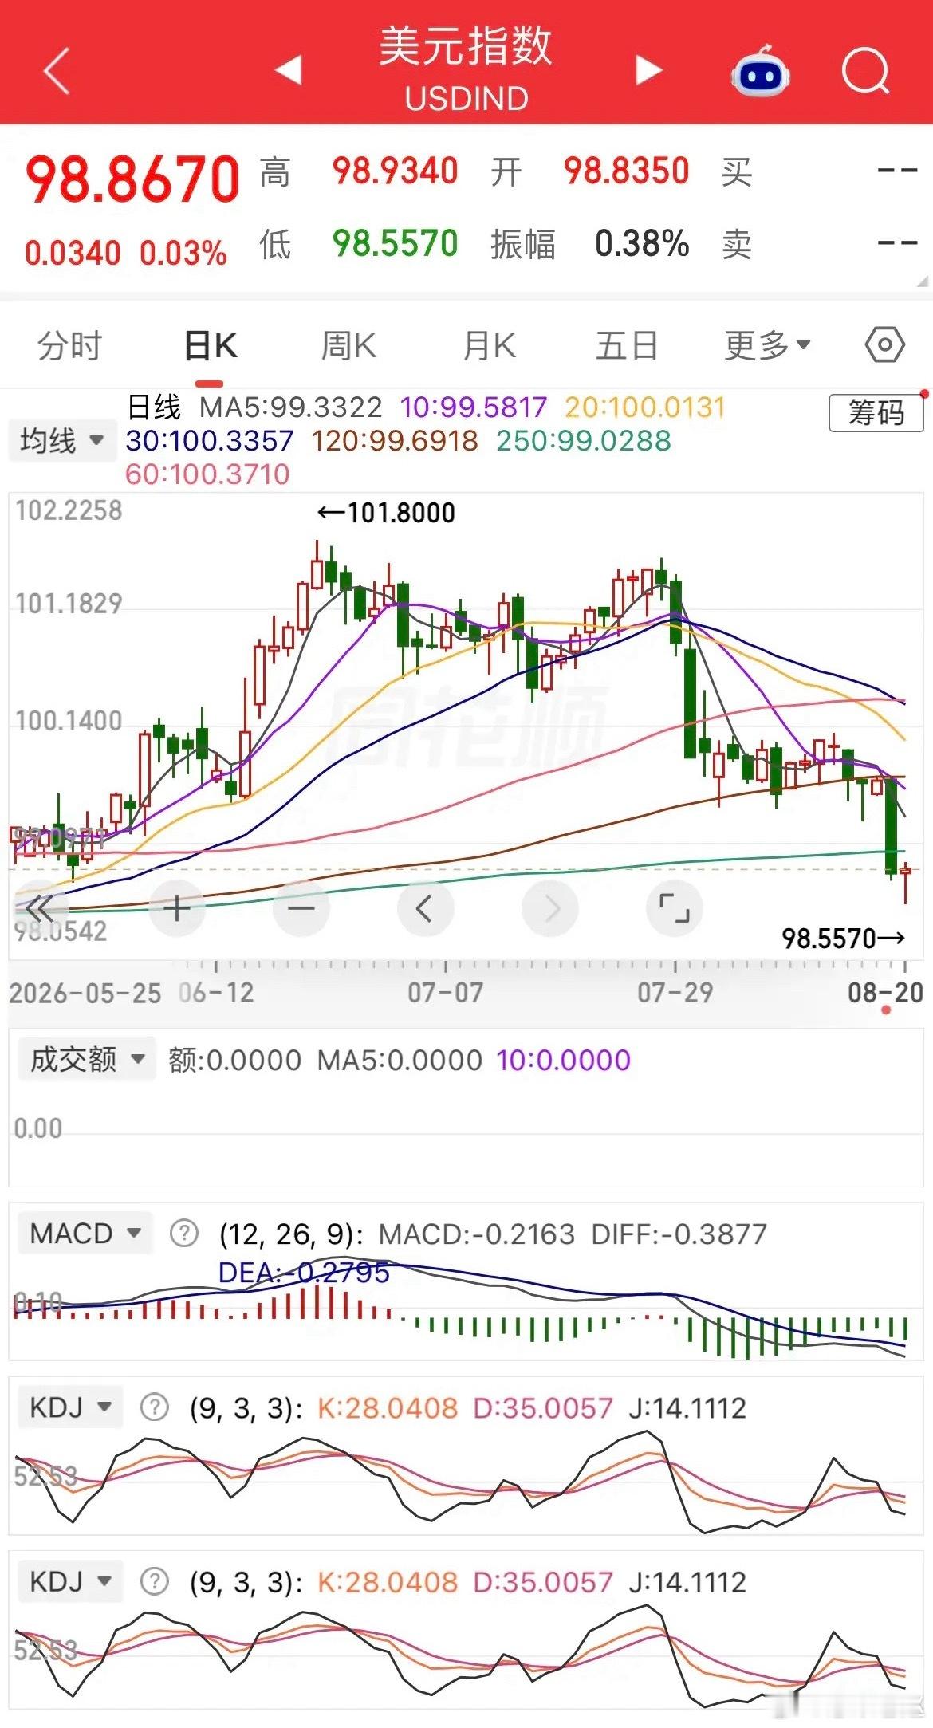Image resolution: width=933 pixels, height=1728 pixels.
Task: Tap the back arrow in the header
Action: (x=57, y=70)
